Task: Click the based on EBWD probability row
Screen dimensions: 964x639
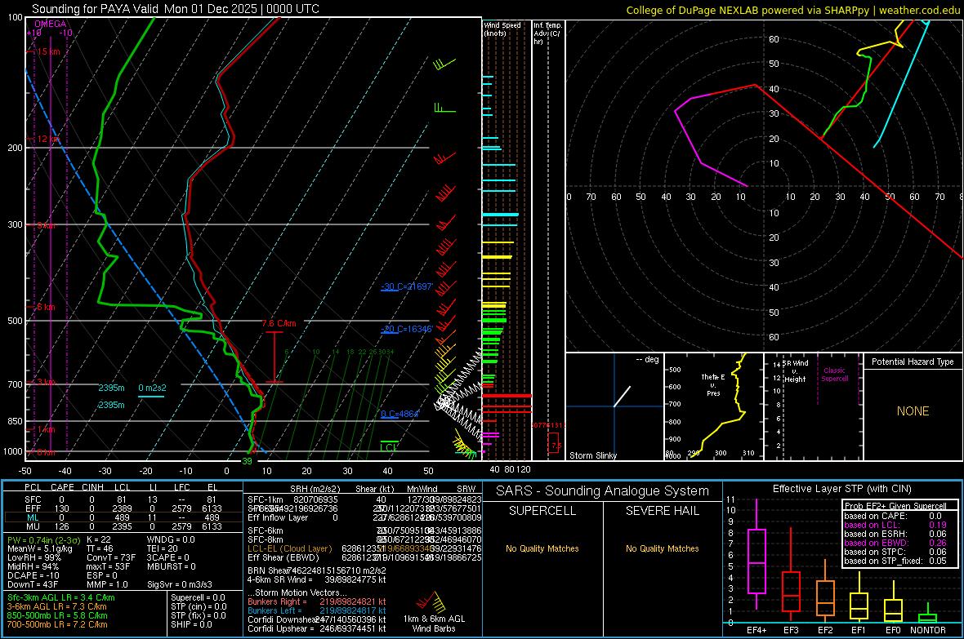Action: (895, 543)
